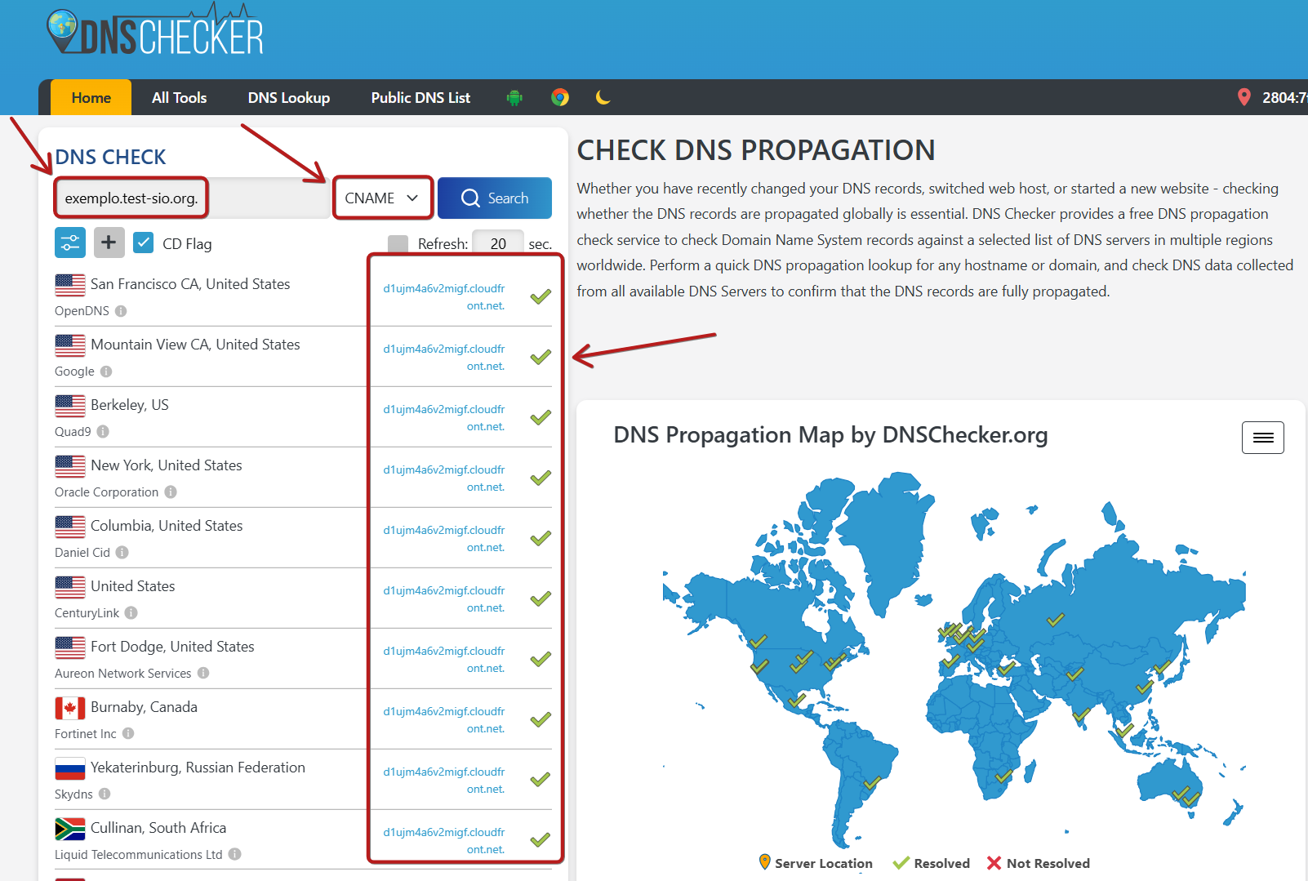Open CNAME result for New York Oracle

444,478
